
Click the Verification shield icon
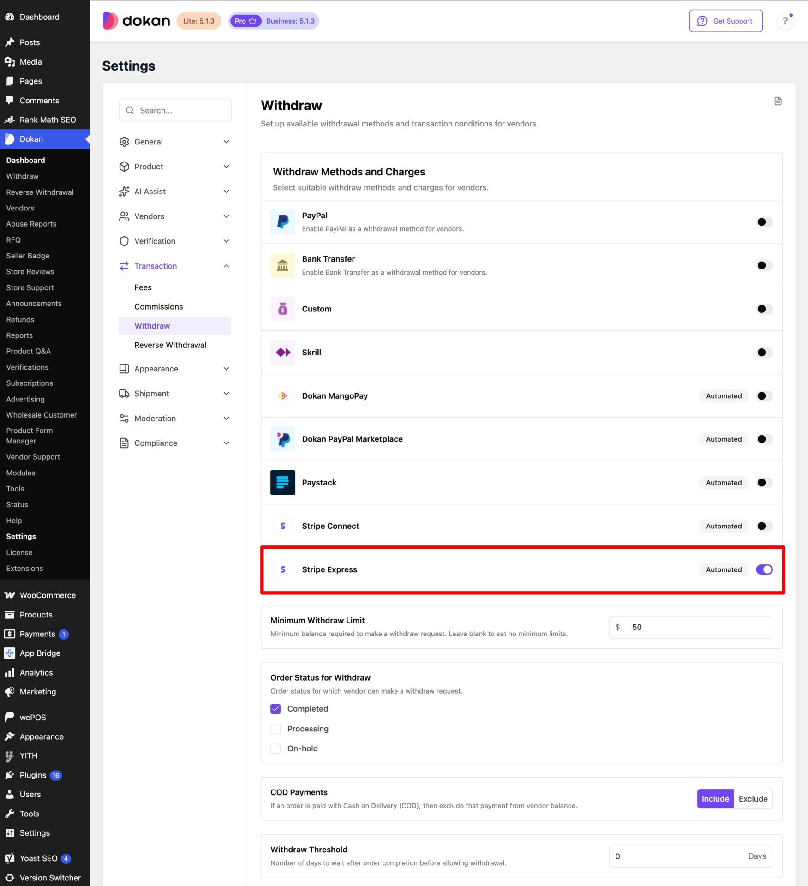124,241
